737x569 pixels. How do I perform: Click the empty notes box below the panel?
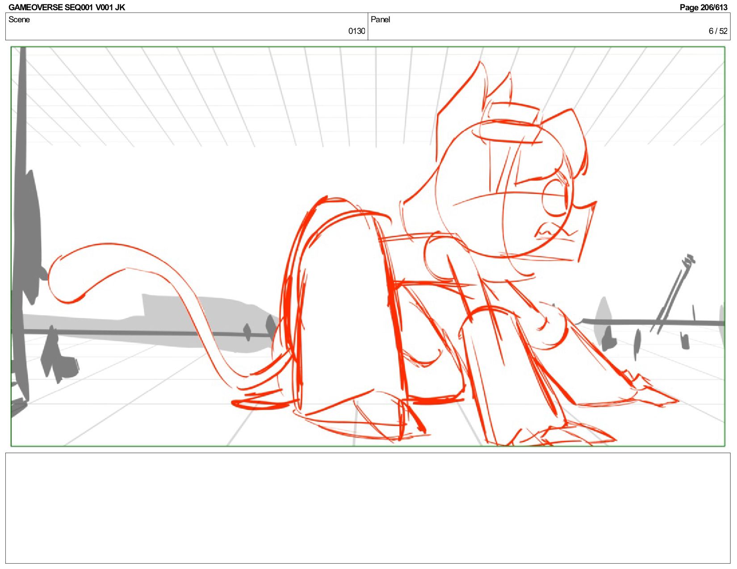point(368,508)
